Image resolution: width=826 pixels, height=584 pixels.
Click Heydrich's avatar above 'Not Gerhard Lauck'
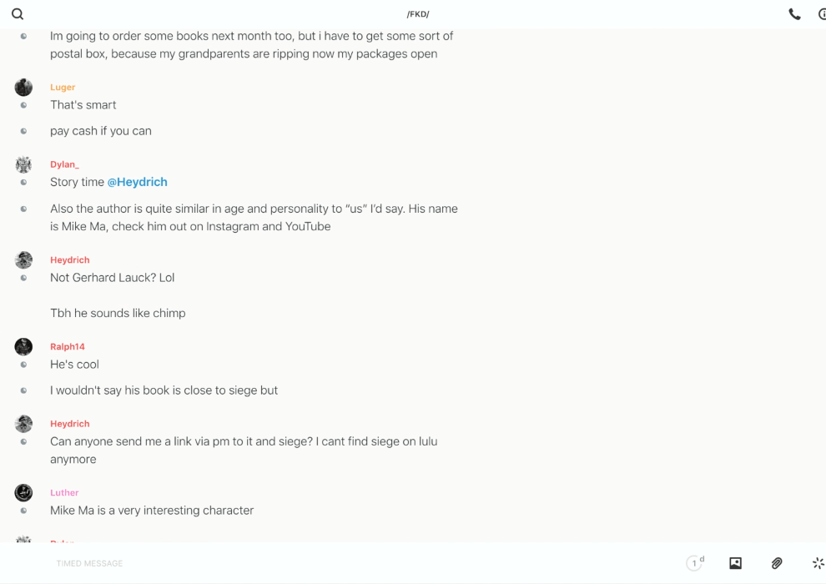[23, 259]
